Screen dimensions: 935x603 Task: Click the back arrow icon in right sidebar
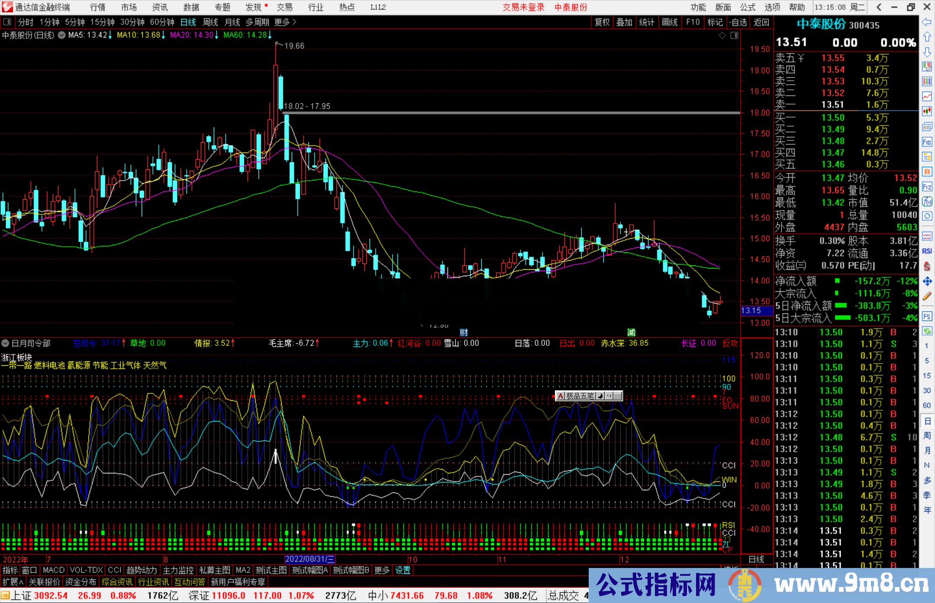pyautogui.click(x=927, y=22)
